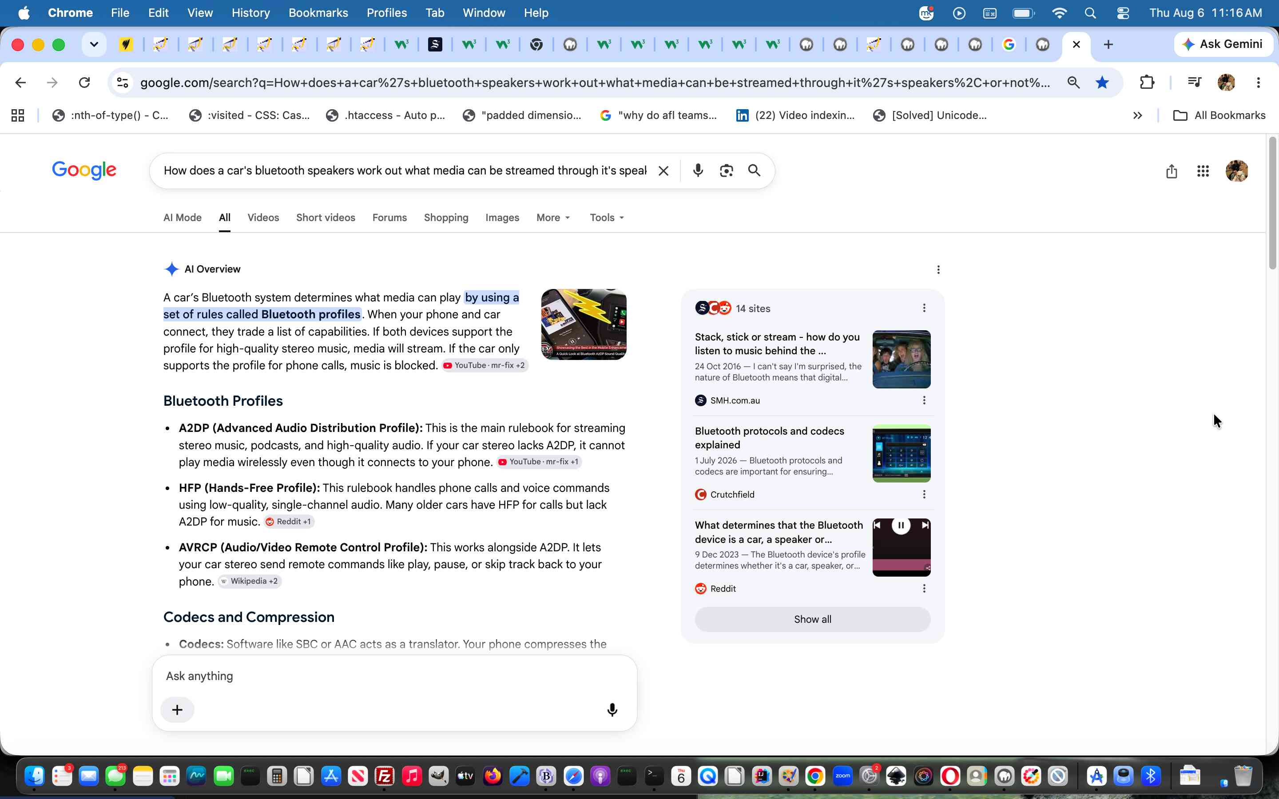Open Control Center in the menu bar
Screen dimensions: 1279x799
coord(1123,13)
